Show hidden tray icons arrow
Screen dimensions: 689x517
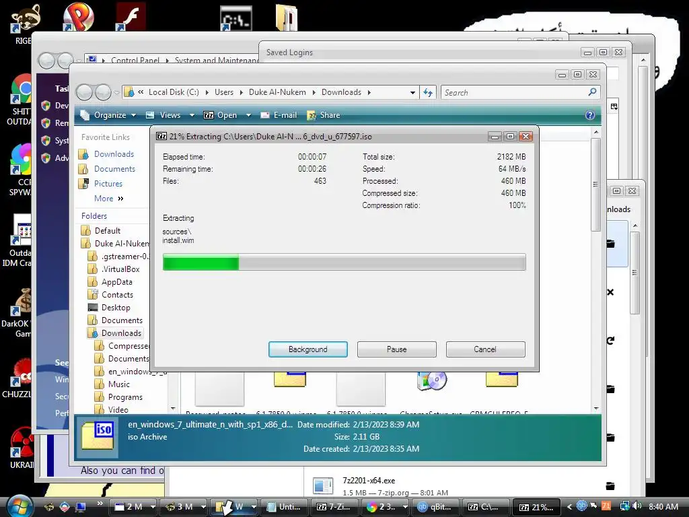tap(569, 506)
